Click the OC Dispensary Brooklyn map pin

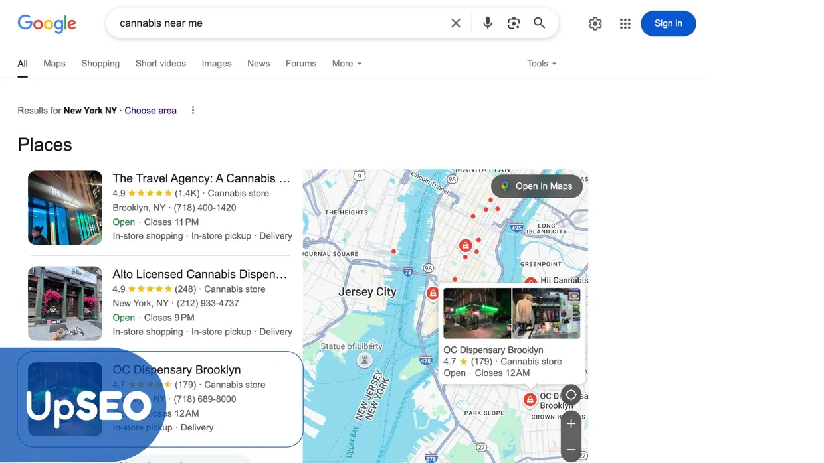click(530, 400)
